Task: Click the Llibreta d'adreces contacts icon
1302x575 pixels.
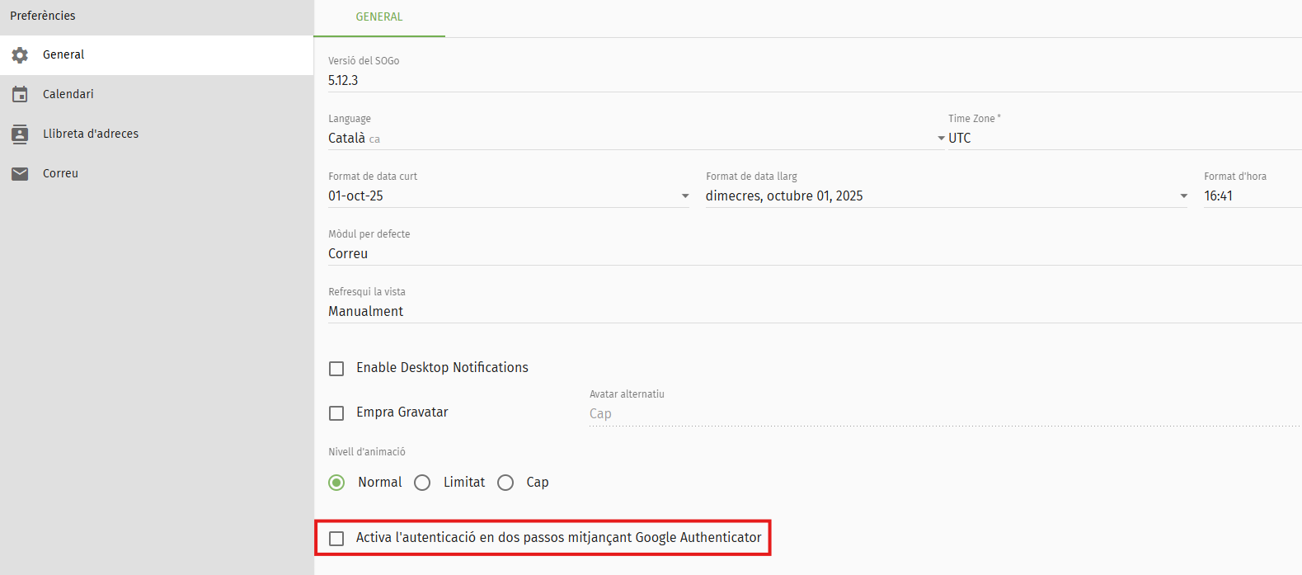Action: pos(20,134)
